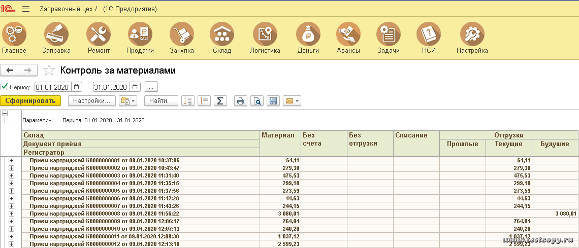Screen dimensions: 579x248
Task: Expand row Прием картриджей K0000000008
Action: [11, 214]
